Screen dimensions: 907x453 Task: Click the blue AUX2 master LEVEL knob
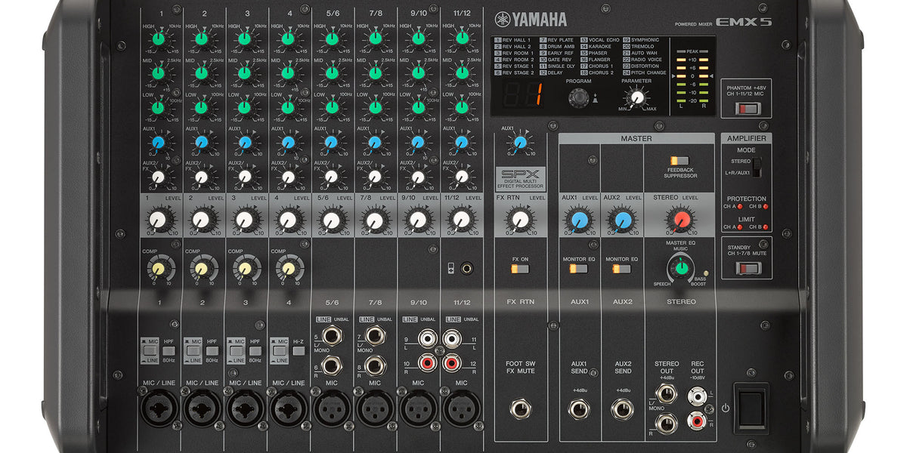[621, 220]
